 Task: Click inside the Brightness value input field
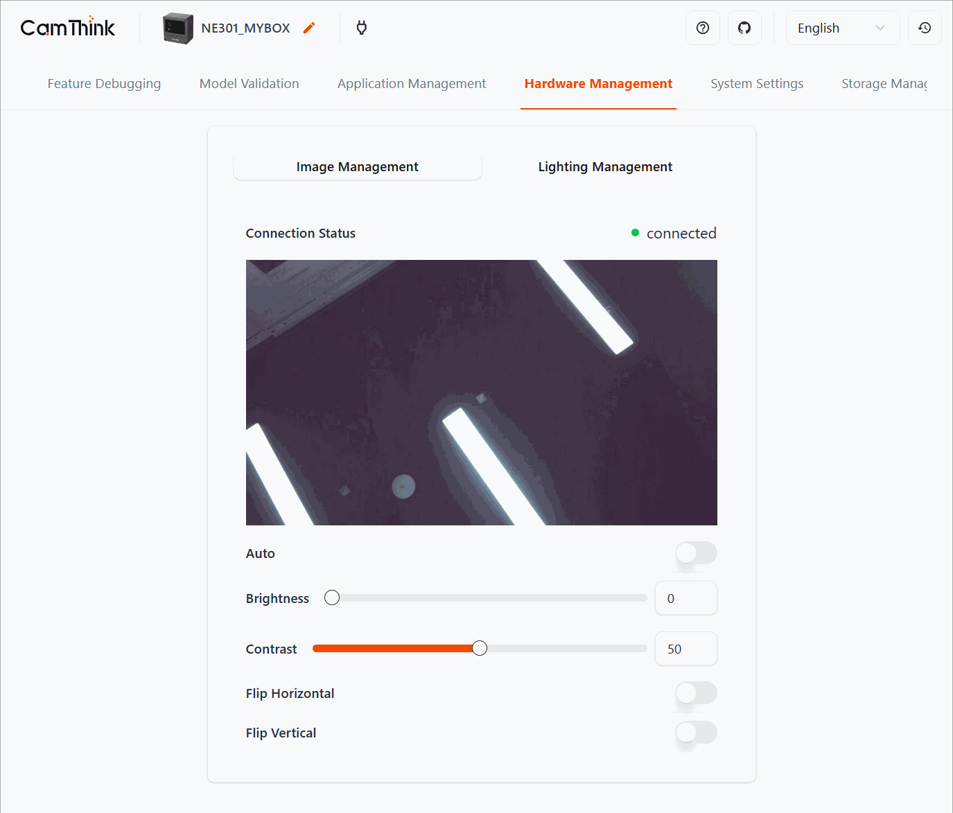tap(685, 597)
